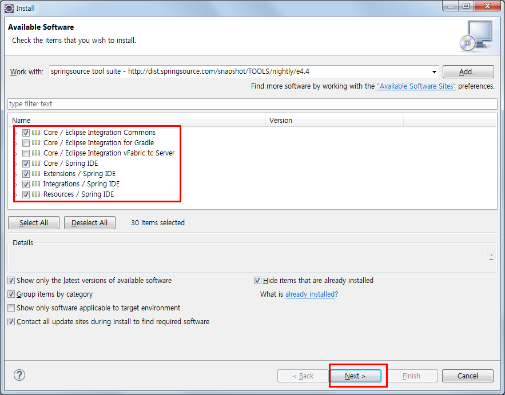Screen dimensions: 505x395
Task: Toggle Group items by category checkbox
Action: [11, 294]
